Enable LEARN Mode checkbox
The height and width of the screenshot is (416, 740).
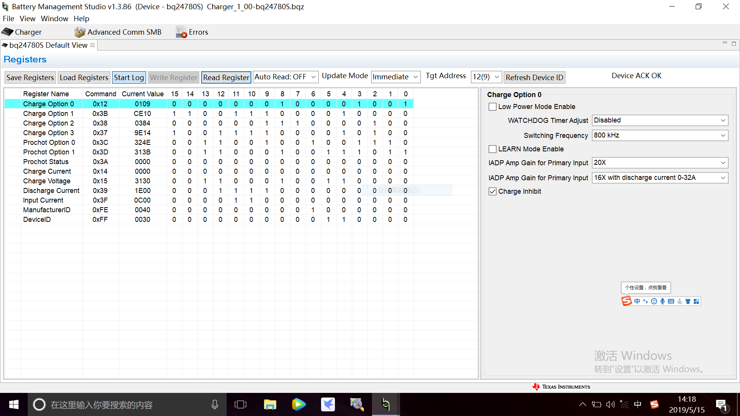[x=493, y=149]
